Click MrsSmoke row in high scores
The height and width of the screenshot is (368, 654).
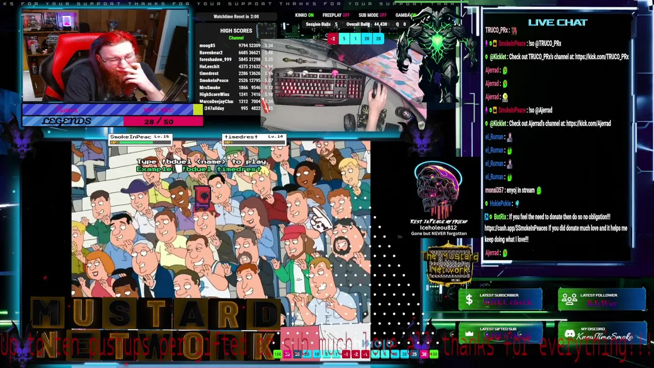click(x=236, y=87)
